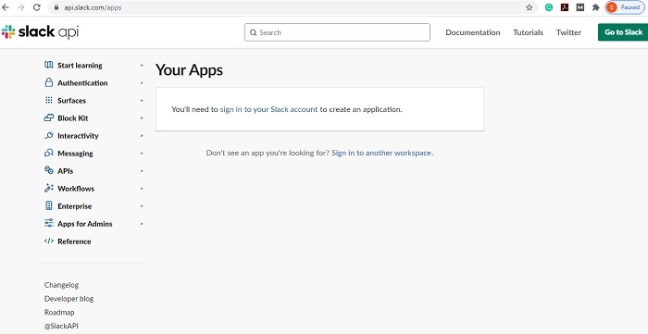Screen dimensions: 648x334
Task: Click the browser forward arrow
Action: click(20, 7)
